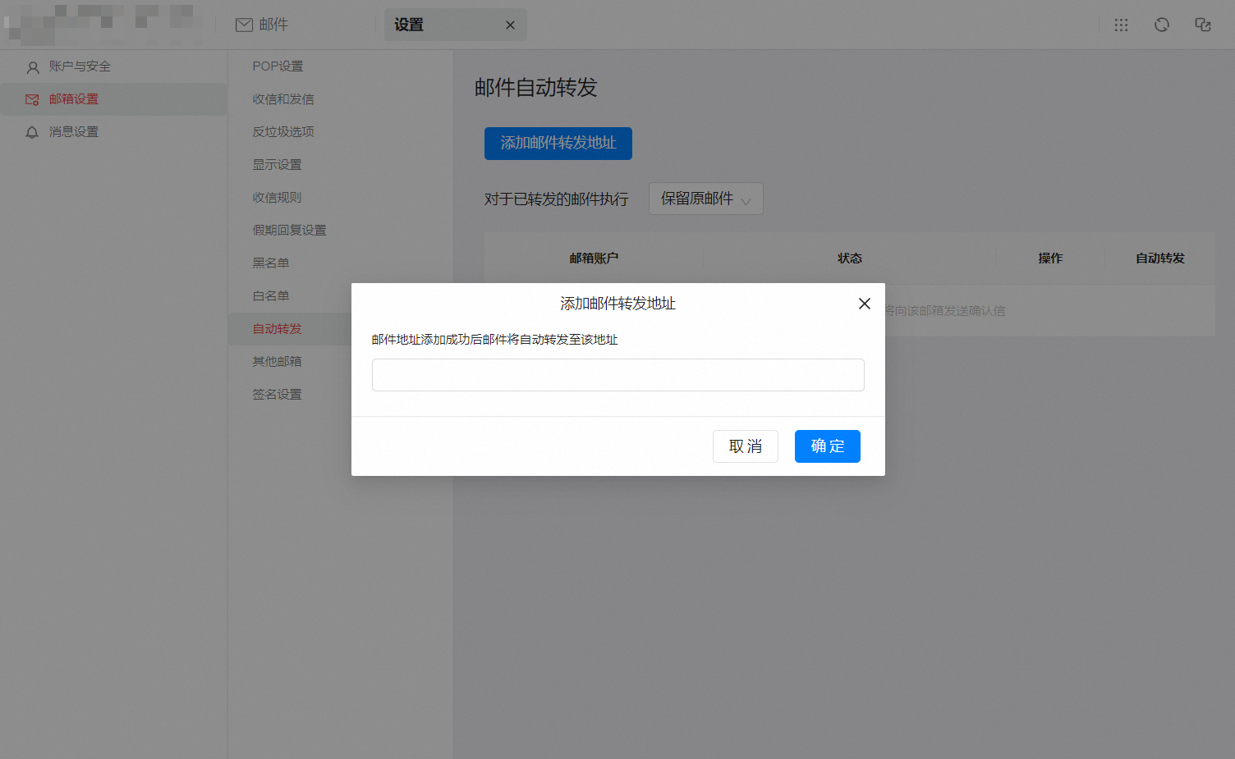Select the 设置 tab

(x=456, y=25)
